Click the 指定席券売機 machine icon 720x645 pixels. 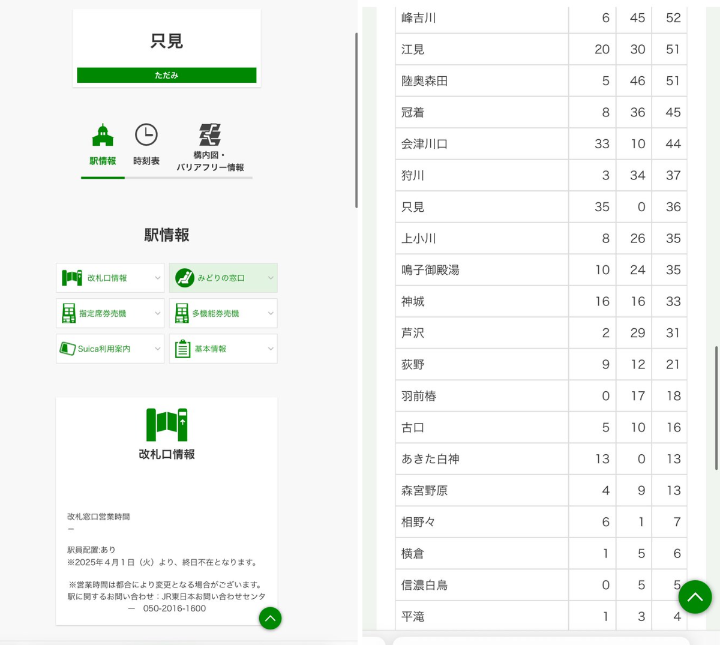[69, 313]
